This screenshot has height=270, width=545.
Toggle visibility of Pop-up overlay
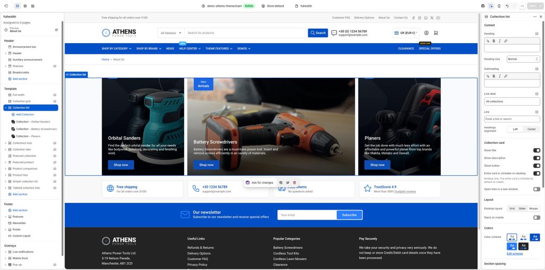[55, 265]
